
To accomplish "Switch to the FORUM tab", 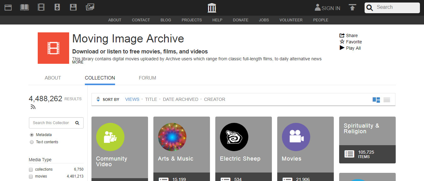I will pos(147,78).
